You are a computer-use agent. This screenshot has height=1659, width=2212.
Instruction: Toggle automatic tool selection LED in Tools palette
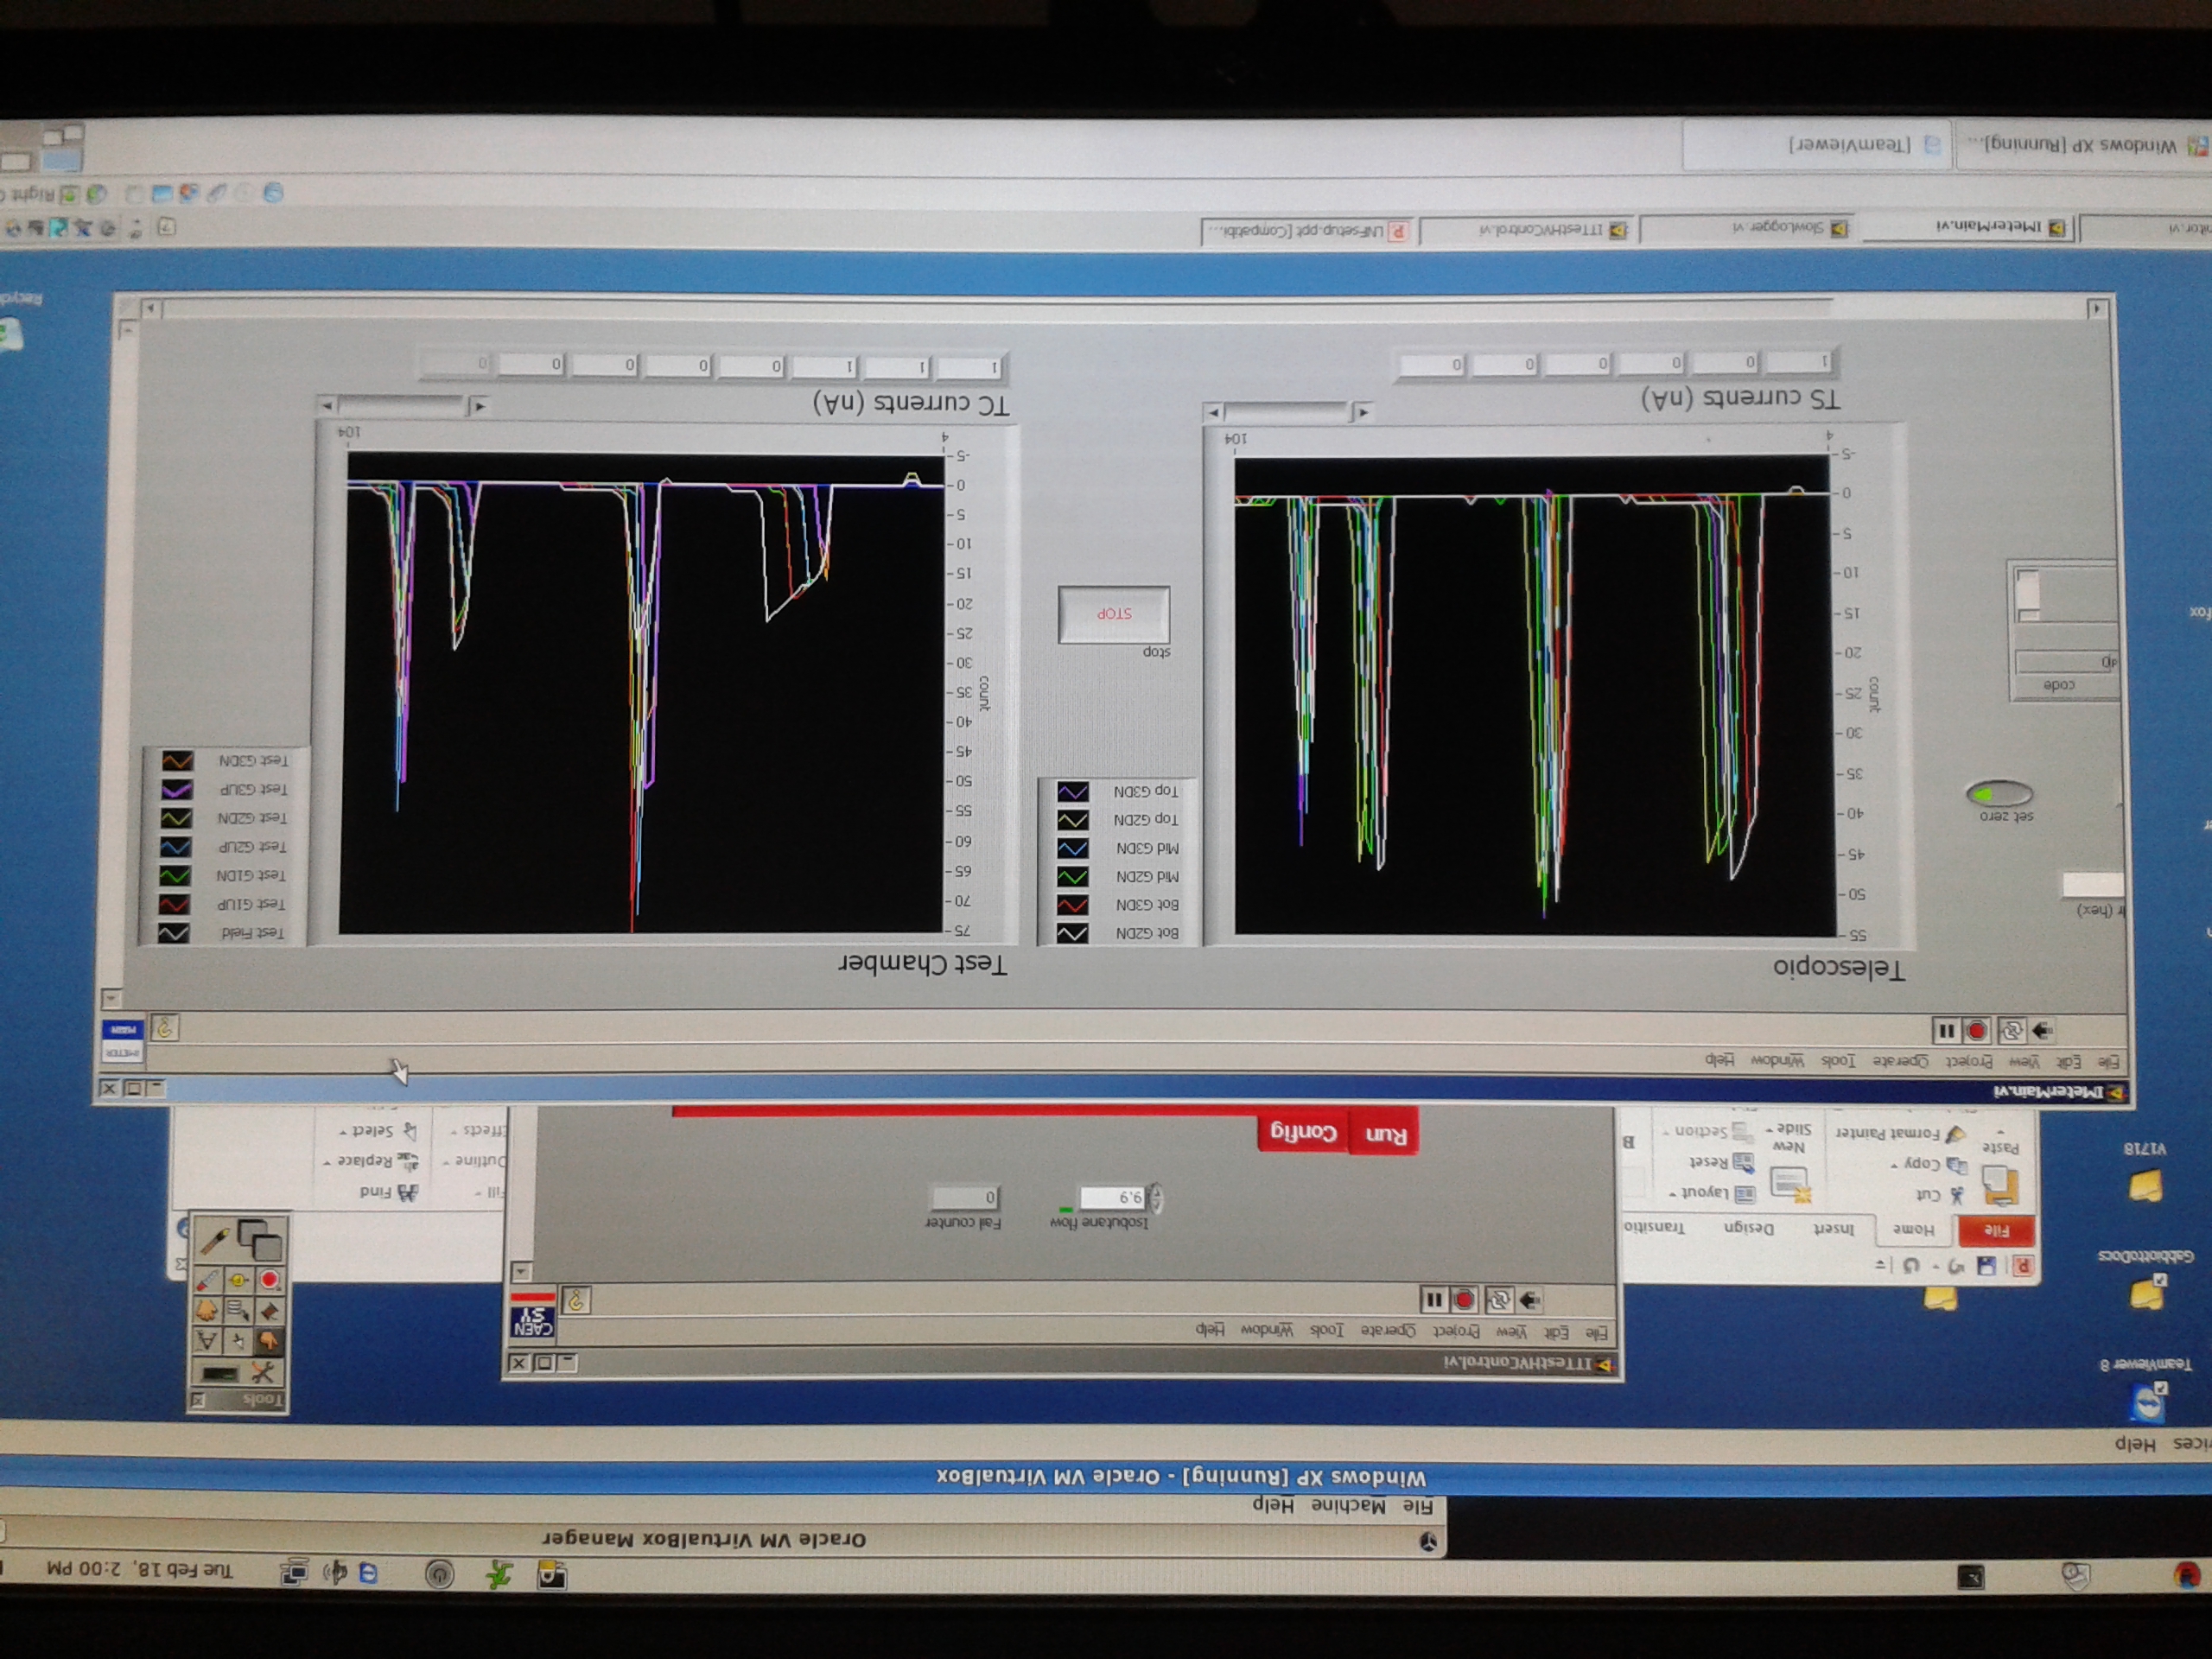[x=220, y=1374]
